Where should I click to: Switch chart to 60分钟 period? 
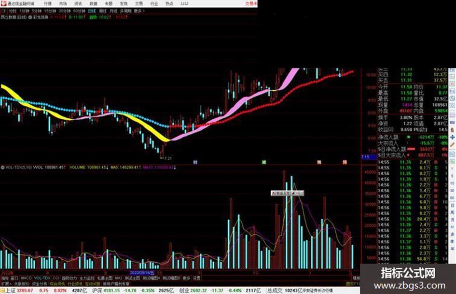[x=79, y=11]
